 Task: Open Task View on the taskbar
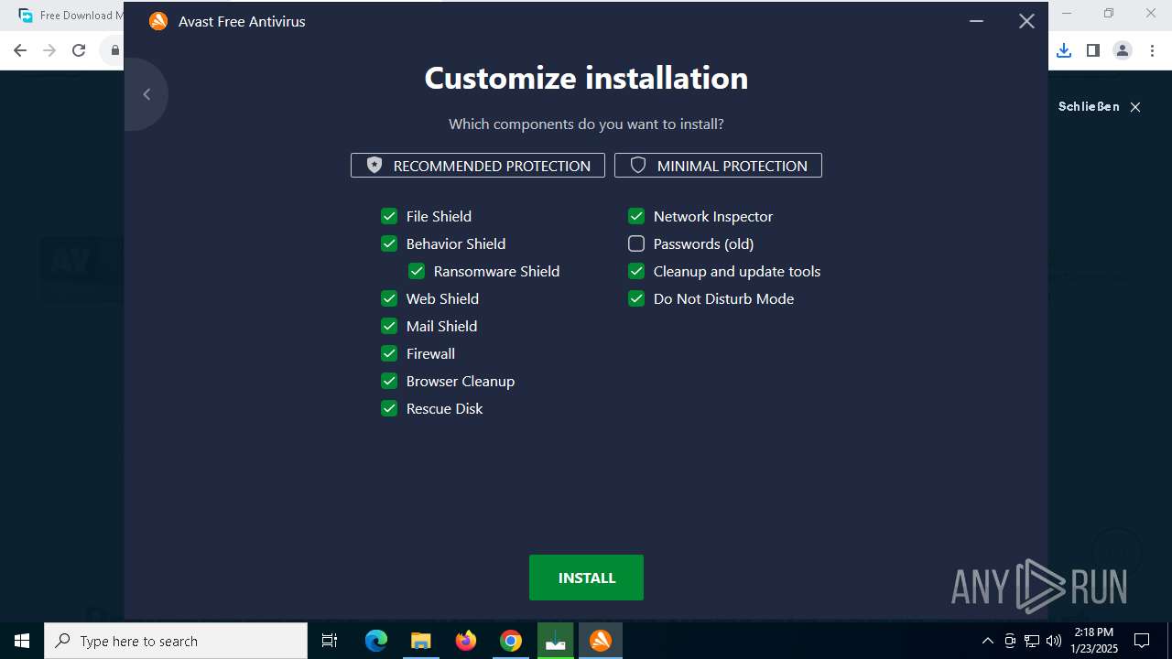pos(330,641)
